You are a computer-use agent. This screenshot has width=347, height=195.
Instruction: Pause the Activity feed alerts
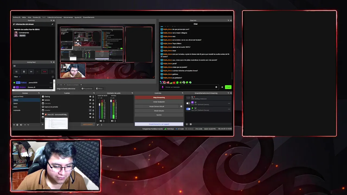[16, 71]
